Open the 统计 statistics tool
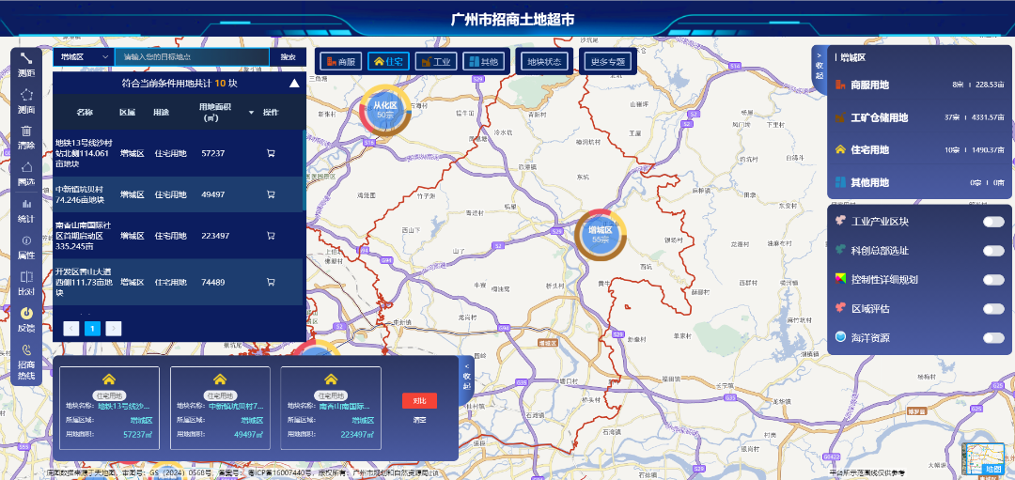Image resolution: width=1015 pixels, height=480 pixels. pos(26,209)
